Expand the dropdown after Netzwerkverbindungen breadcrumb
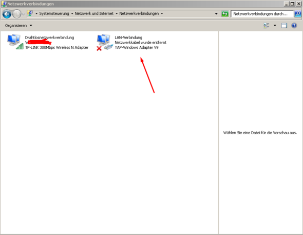Image resolution: width=303 pixels, height=235 pixels. (x=162, y=13)
